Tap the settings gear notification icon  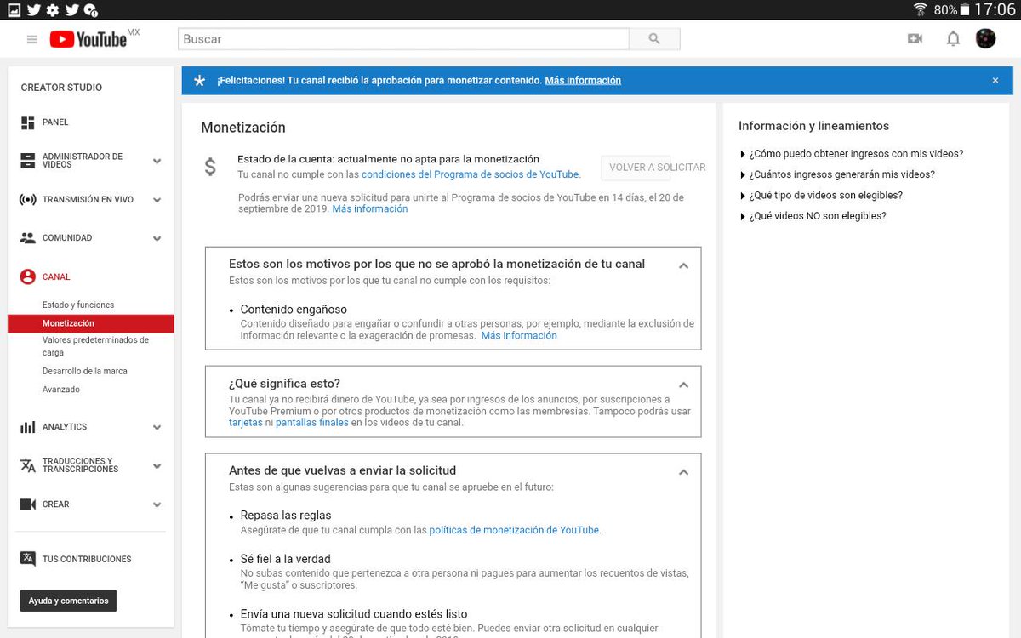53,10
